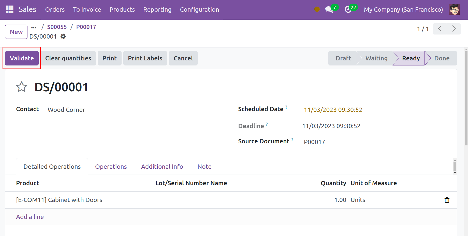Open the user avatar menu
This screenshot has width=468, height=236.
click(x=454, y=10)
